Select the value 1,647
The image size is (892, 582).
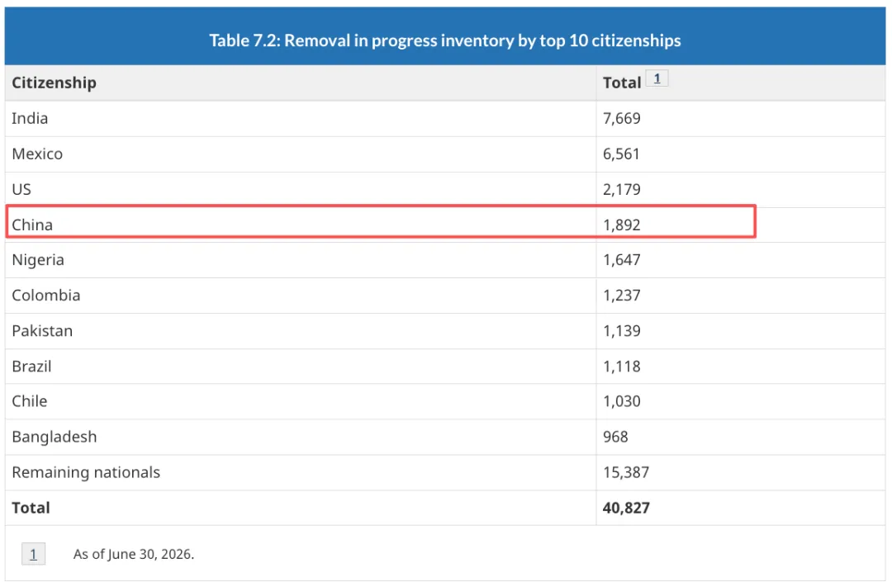click(x=622, y=260)
